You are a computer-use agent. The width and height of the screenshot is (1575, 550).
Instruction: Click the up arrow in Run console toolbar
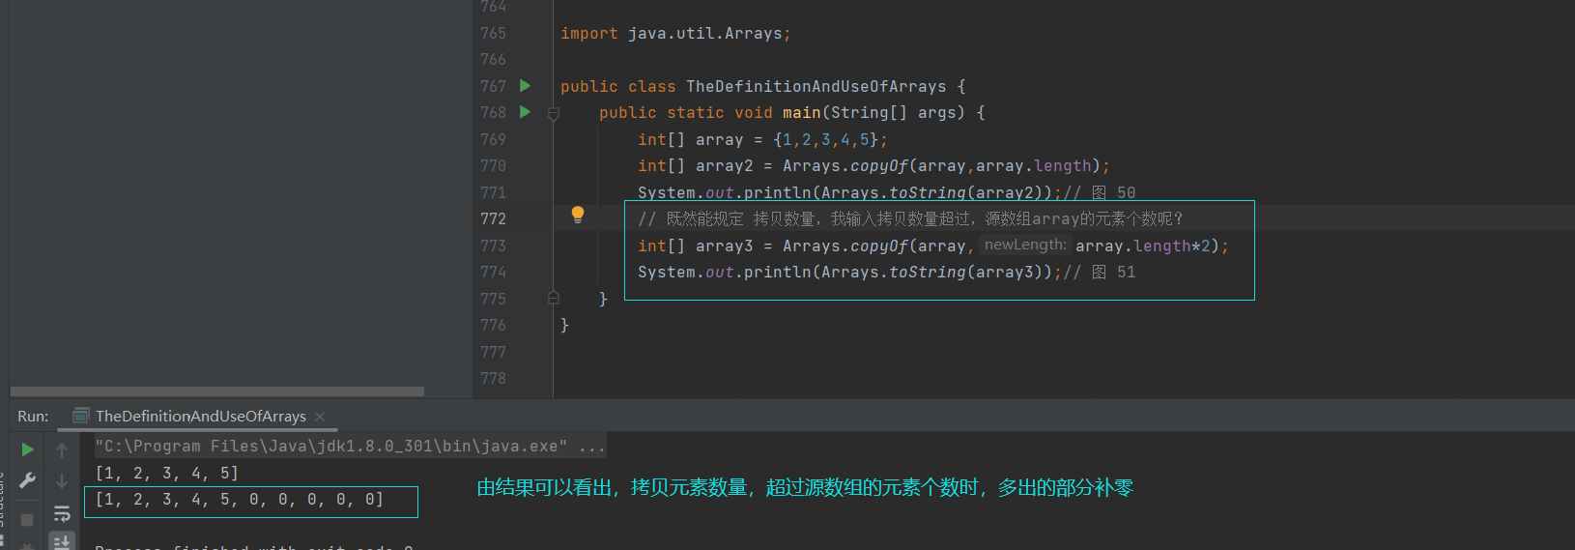click(62, 450)
